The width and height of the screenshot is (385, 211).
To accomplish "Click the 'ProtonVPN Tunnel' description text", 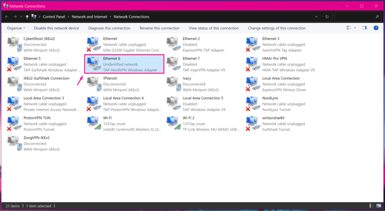I will [39, 129].
